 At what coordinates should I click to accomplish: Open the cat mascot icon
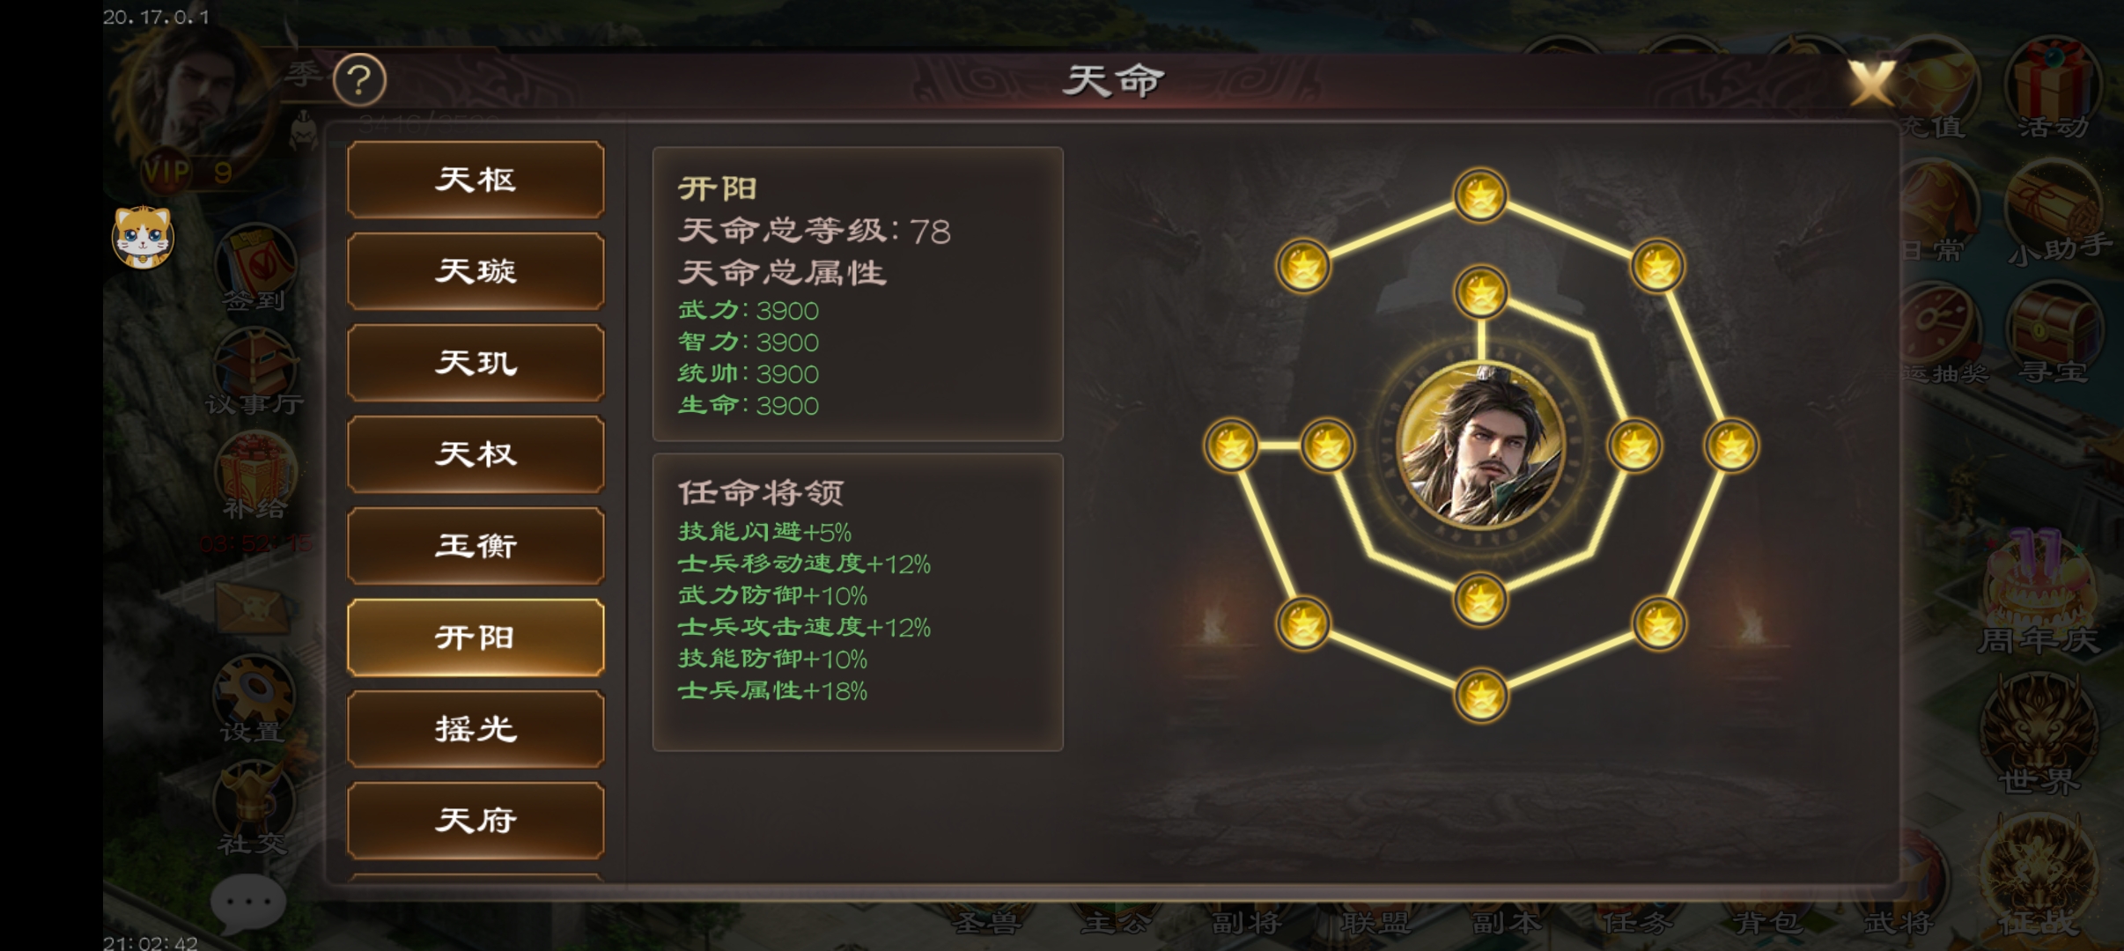[x=143, y=237]
